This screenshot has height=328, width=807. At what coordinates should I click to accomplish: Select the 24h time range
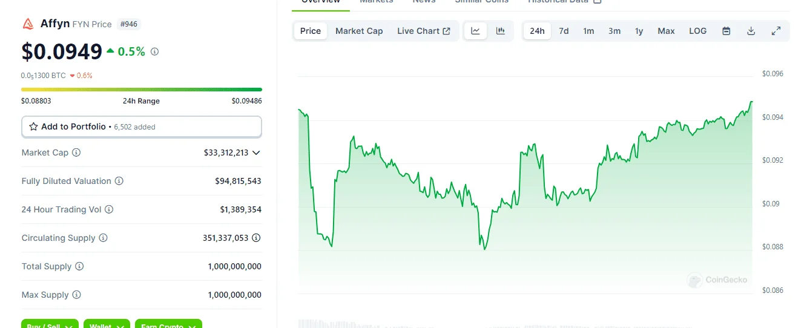point(537,31)
